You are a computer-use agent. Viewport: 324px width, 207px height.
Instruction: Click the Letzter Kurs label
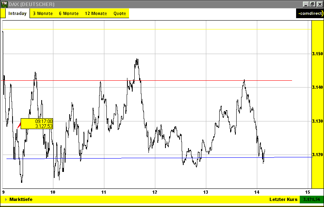[283, 199]
